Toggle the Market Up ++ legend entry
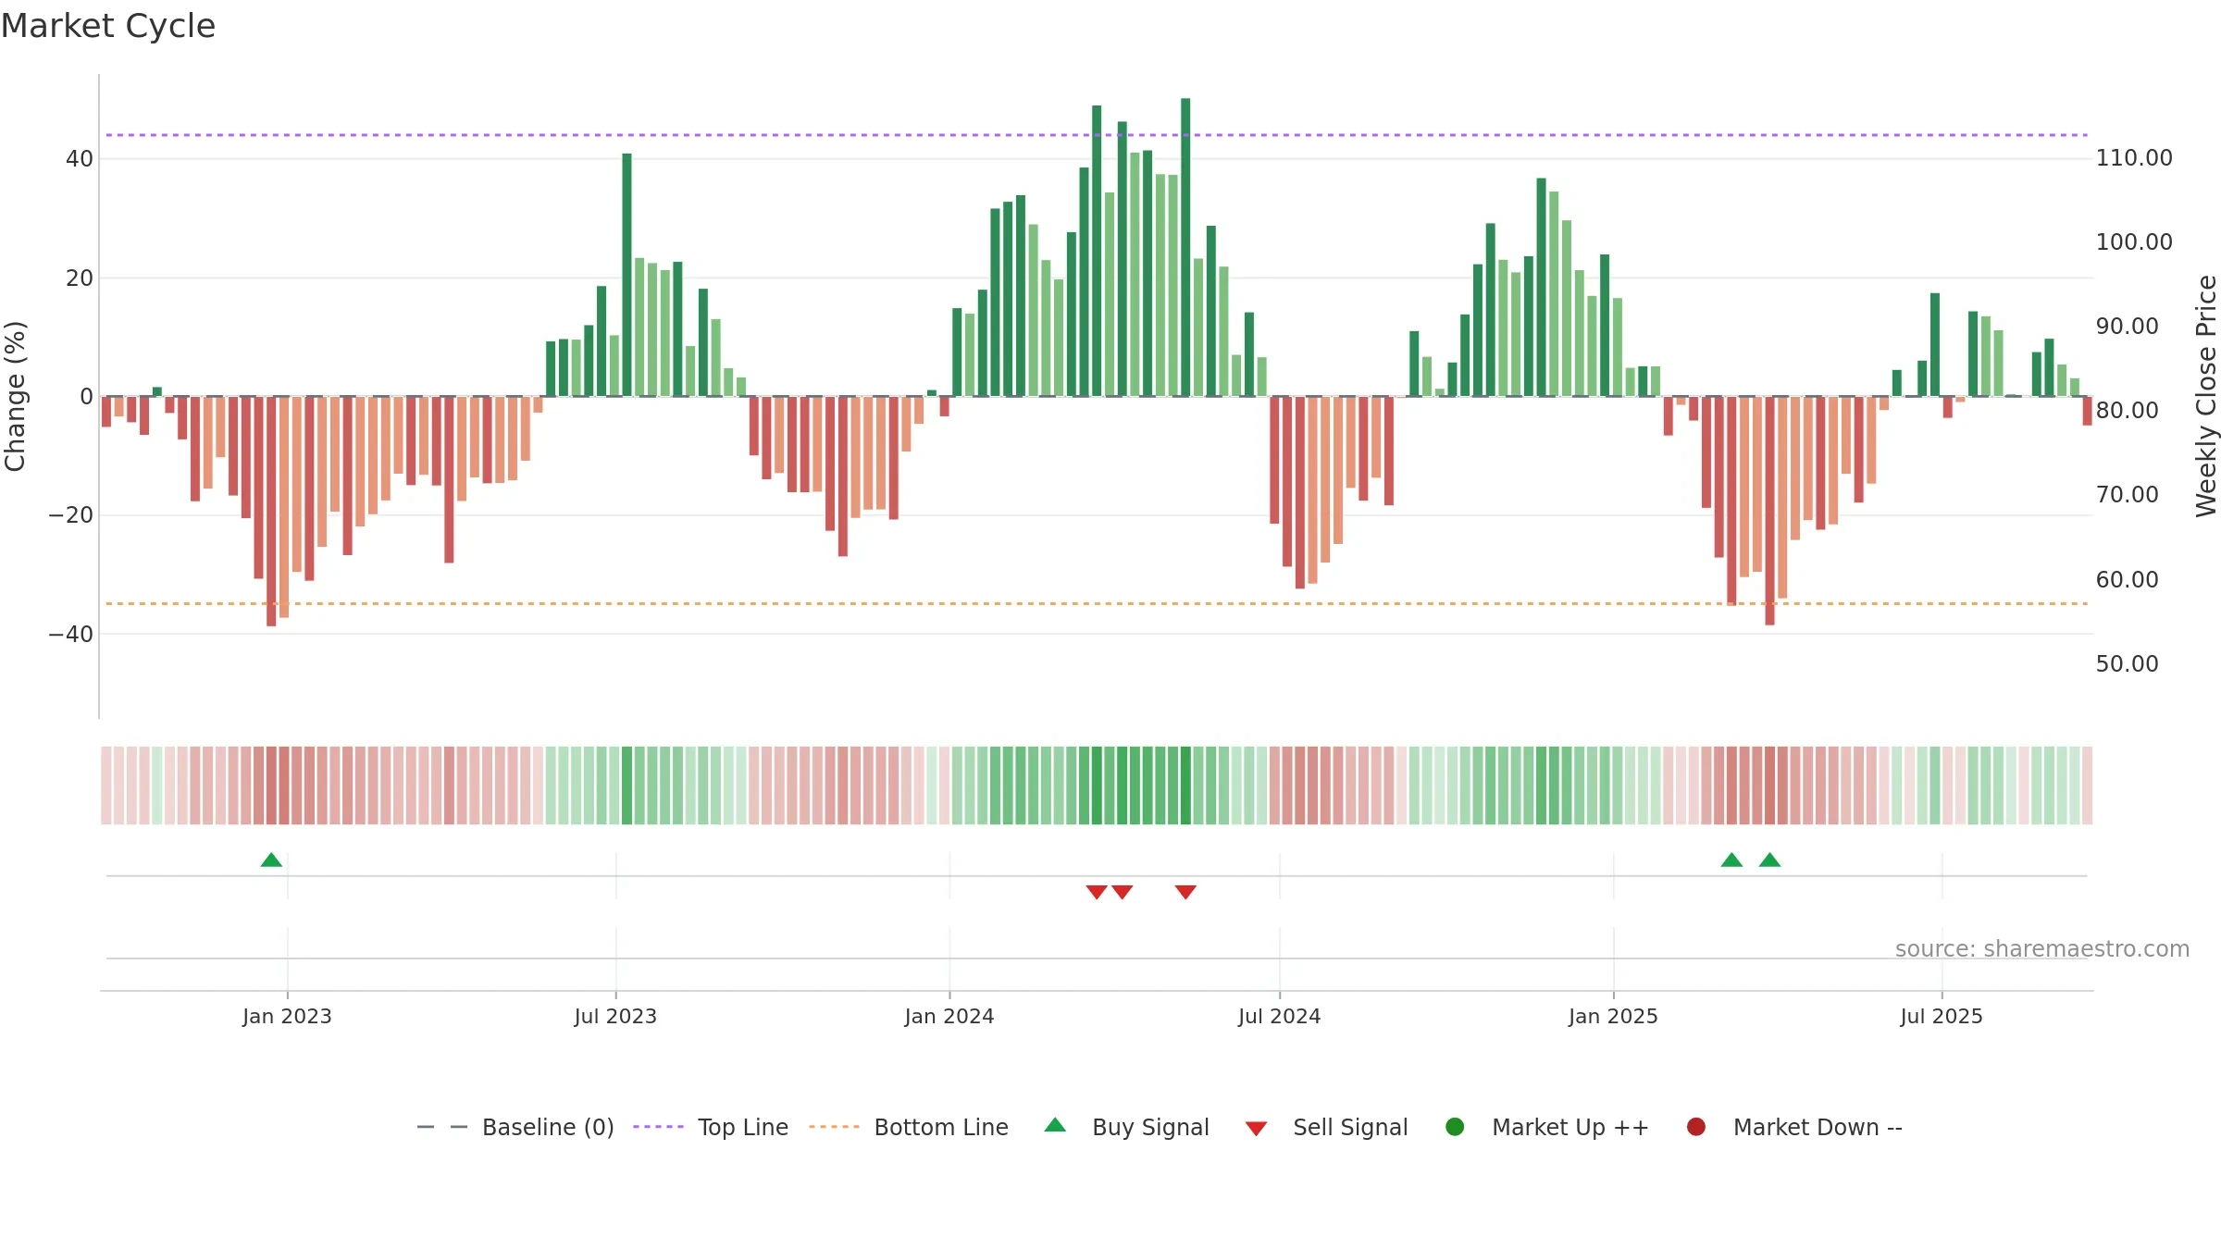Image resolution: width=2221 pixels, height=1249 pixels. pos(1546,1127)
